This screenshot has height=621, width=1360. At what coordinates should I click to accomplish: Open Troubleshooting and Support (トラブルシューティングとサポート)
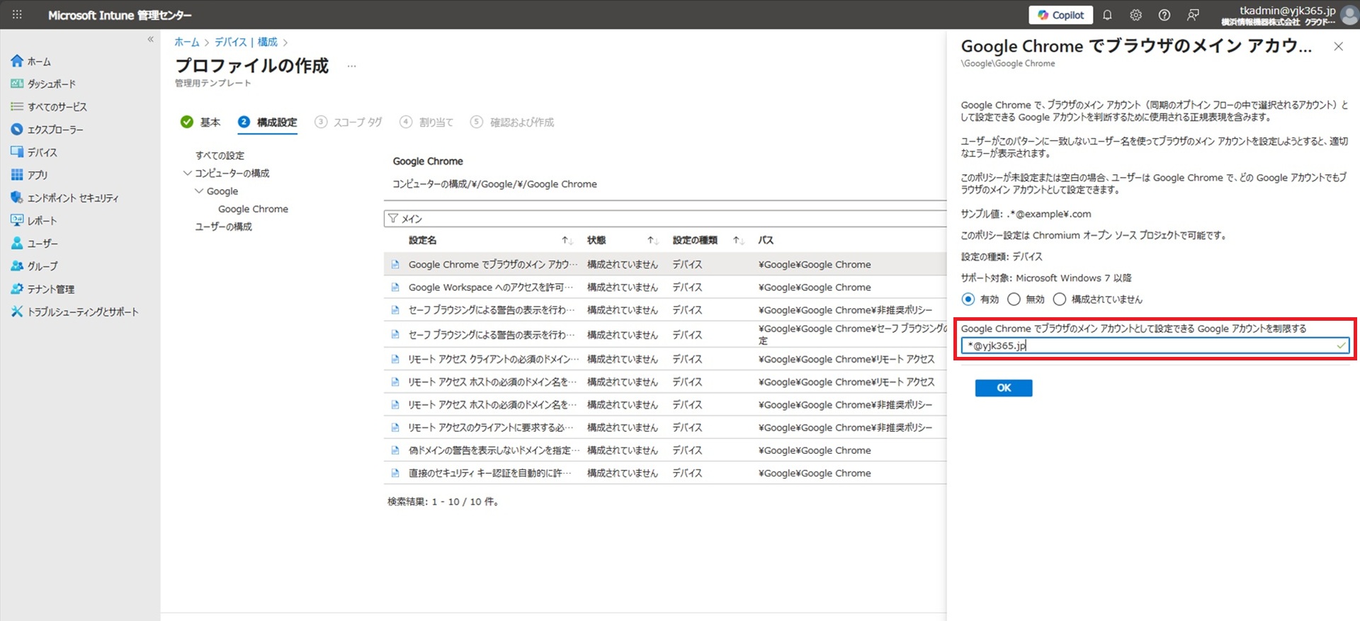[x=82, y=312]
